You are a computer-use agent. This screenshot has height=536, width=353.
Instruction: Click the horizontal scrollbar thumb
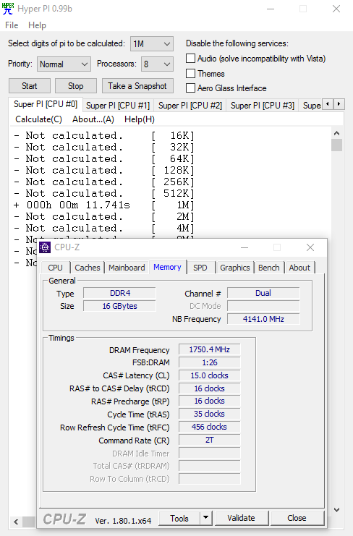[x=28, y=522]
